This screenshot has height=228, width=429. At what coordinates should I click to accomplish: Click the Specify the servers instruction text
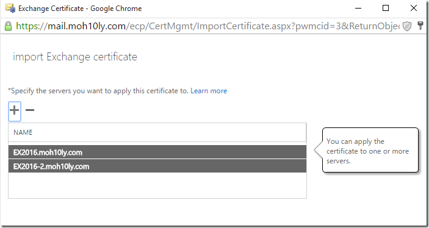pyautogui.click(x=98, y=91)
